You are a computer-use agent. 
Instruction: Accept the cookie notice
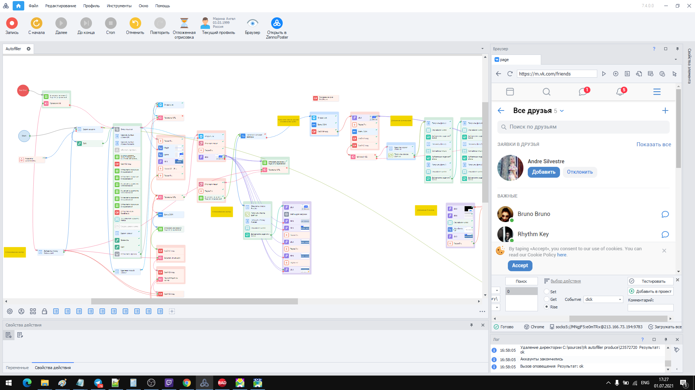click(520, 266)
